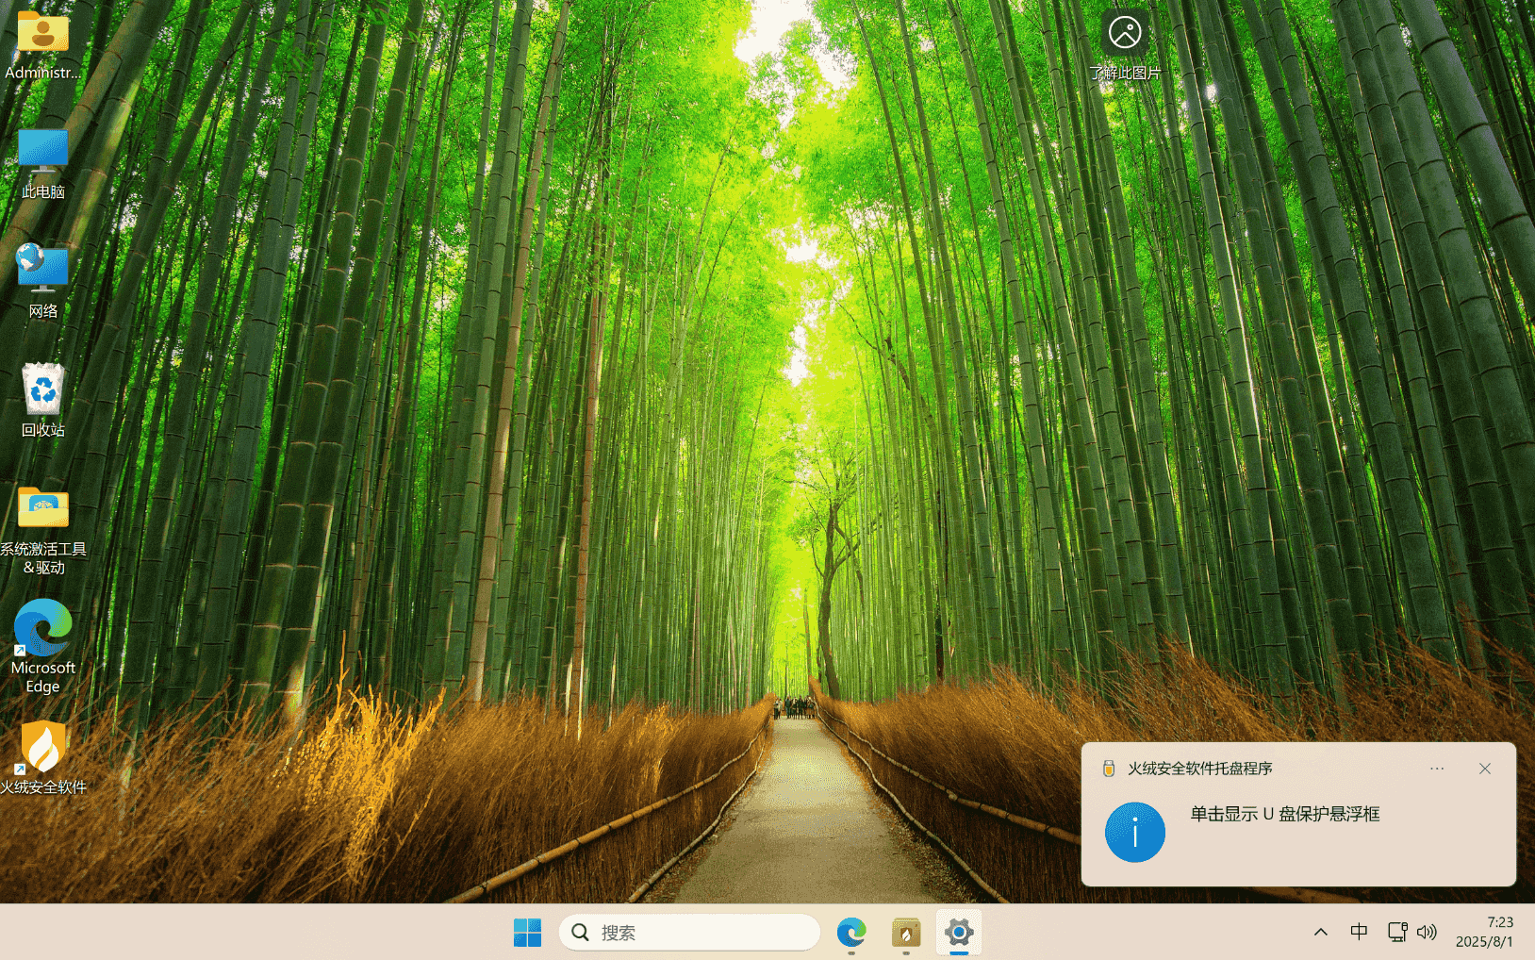This screenshot has width=1535, height=960.
Task: Open the Windows Start menu
Action: tap(527, 933)
